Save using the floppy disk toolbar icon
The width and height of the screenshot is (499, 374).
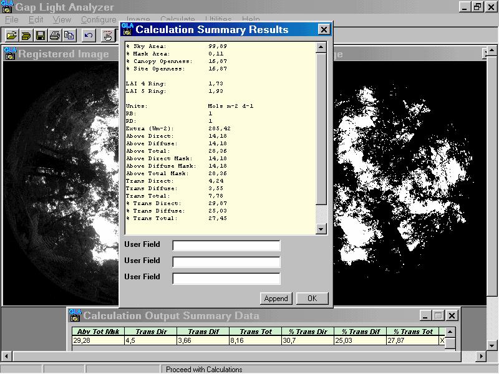[41, 36]
